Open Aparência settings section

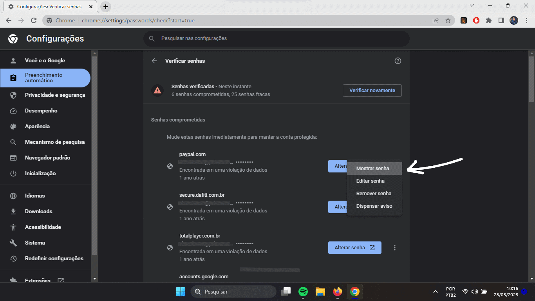pyautogui.click(x=45, y=126)
